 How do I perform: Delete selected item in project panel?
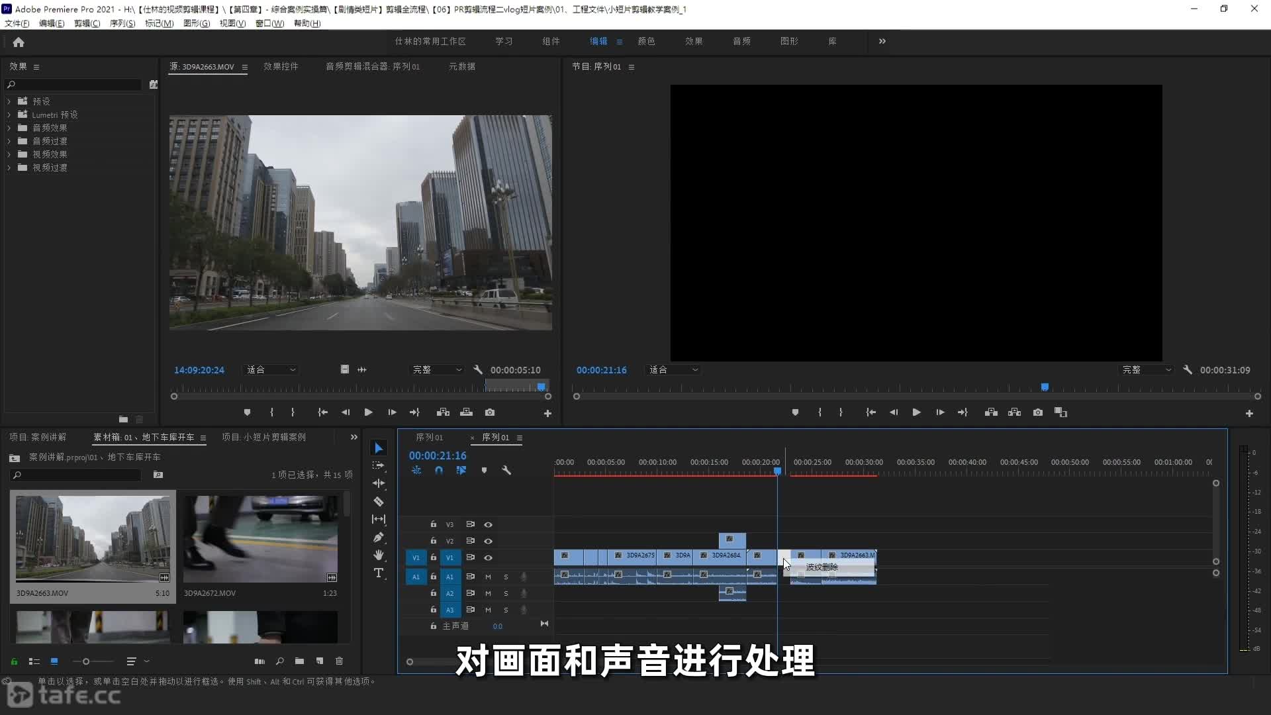[x=340, y=661]
